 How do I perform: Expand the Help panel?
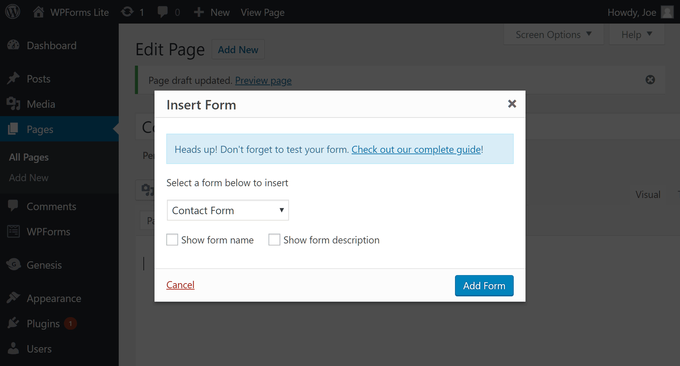tap(636, 35)
